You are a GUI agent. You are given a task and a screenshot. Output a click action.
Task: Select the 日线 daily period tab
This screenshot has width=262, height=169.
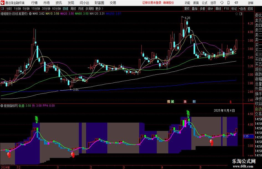65,9
